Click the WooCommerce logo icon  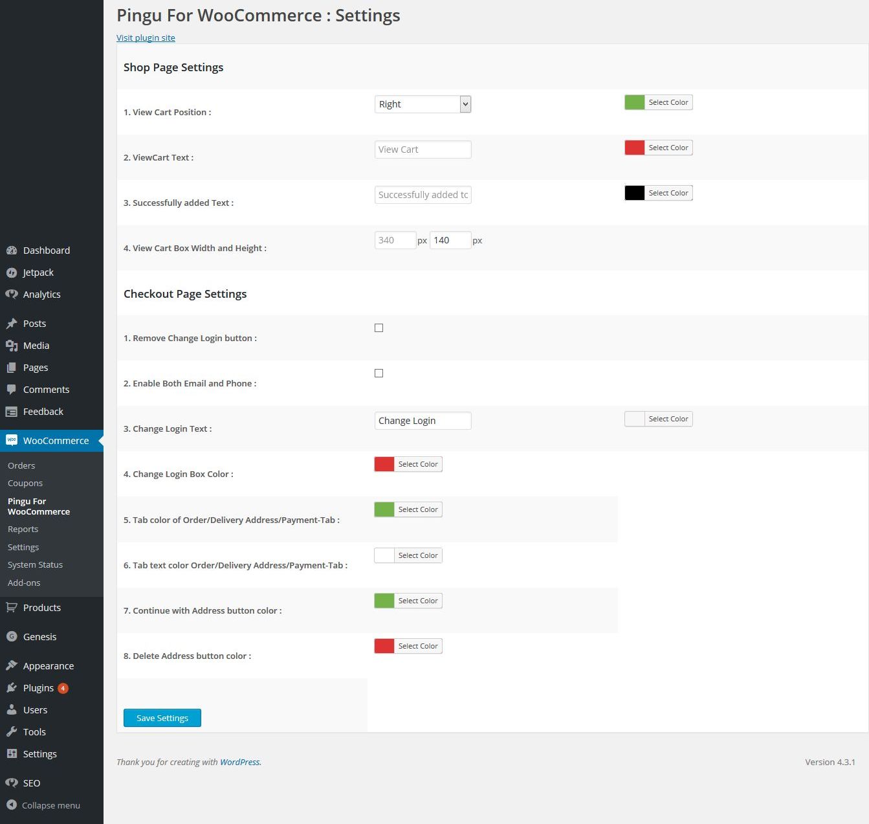click(12, 440)
